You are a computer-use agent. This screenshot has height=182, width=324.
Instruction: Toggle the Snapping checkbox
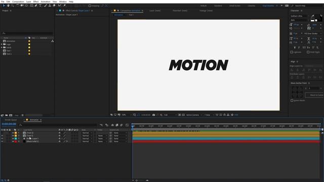pos(90,6)
